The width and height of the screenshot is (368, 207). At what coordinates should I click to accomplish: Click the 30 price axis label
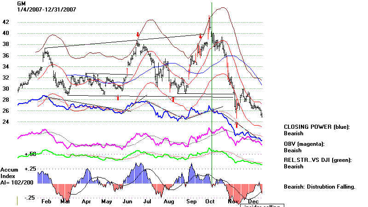click(6, 88)
